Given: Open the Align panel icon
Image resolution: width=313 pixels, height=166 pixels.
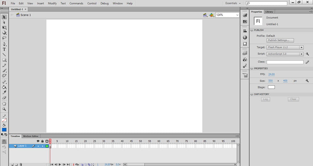Looking at the screenshot, I should [245, 31].
